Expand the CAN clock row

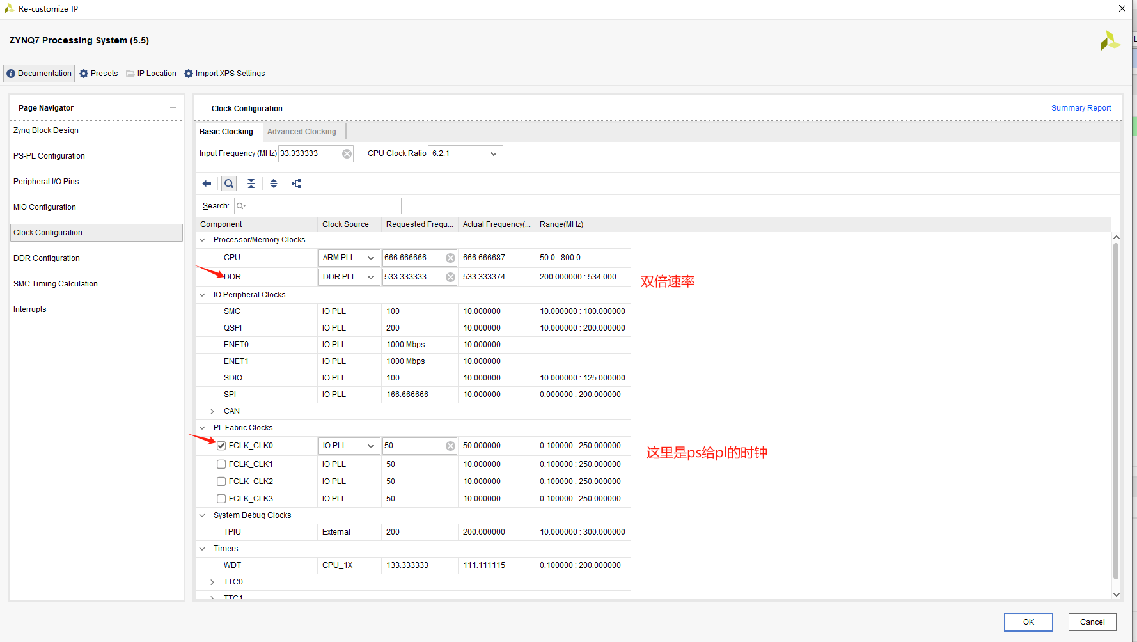(212, 411)
